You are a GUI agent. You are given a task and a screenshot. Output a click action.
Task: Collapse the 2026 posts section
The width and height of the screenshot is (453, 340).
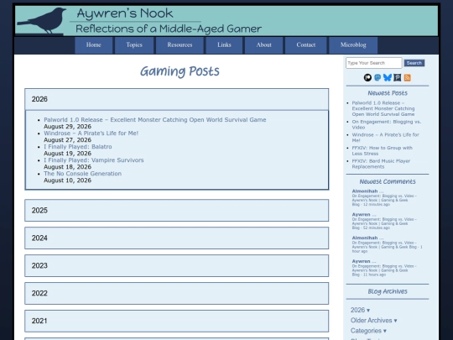[176, 99]
